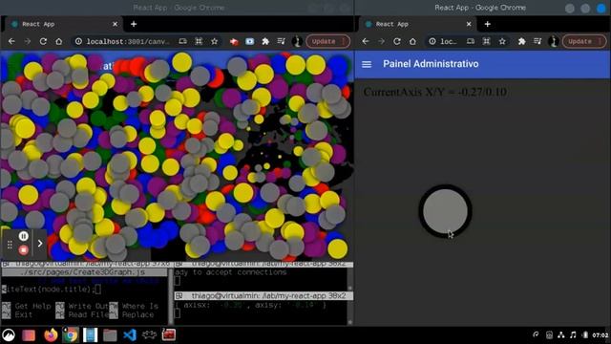Click the bottom thiago@virtualmin terminal title bar

tap(263, 296)
